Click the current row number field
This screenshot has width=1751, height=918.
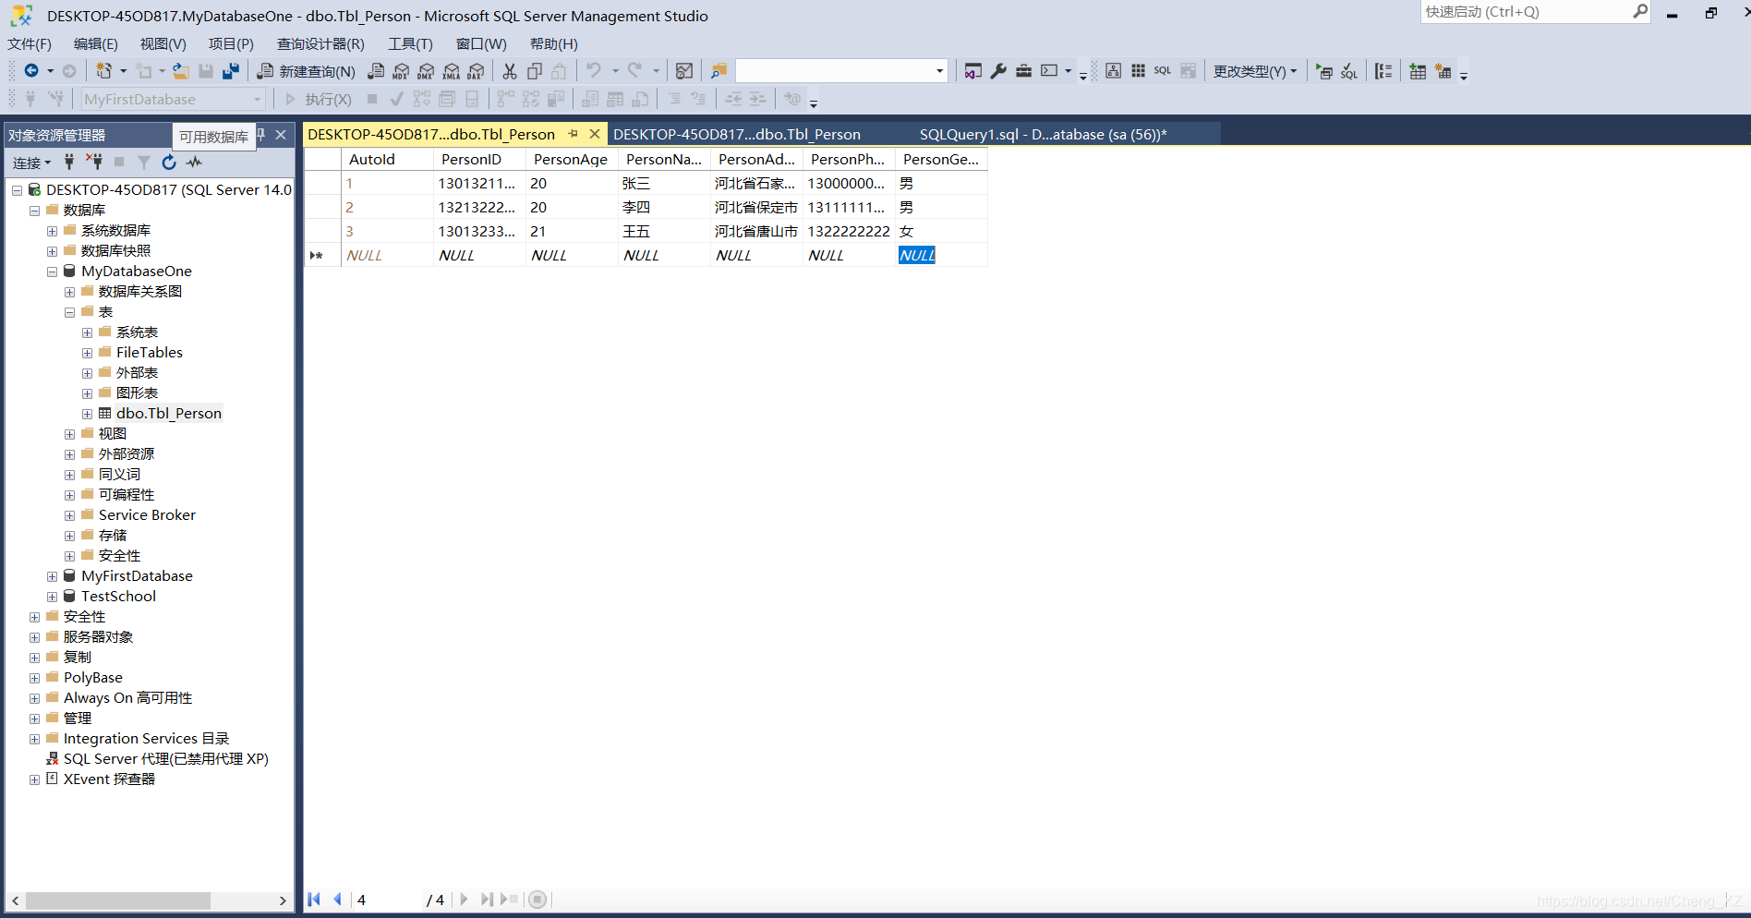[387, 900]
